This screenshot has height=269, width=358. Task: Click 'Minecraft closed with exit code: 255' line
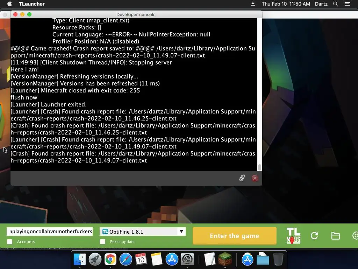pos(75,90)
